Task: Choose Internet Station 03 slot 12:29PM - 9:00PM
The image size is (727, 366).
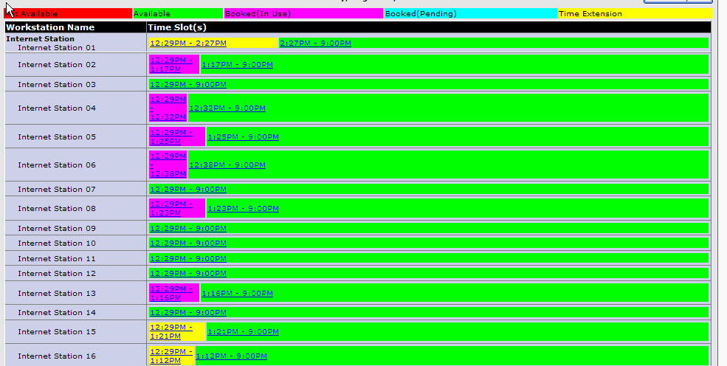Action: click(x=187, y=85)
